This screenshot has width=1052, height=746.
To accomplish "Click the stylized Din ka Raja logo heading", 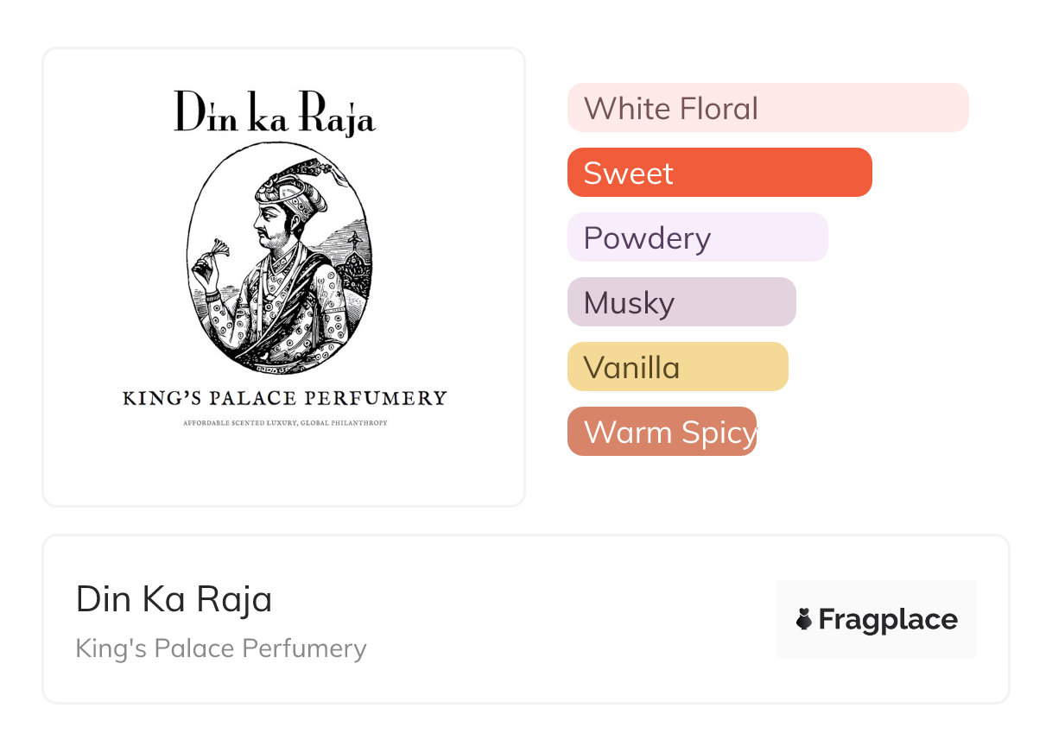I will coord(275,113).
